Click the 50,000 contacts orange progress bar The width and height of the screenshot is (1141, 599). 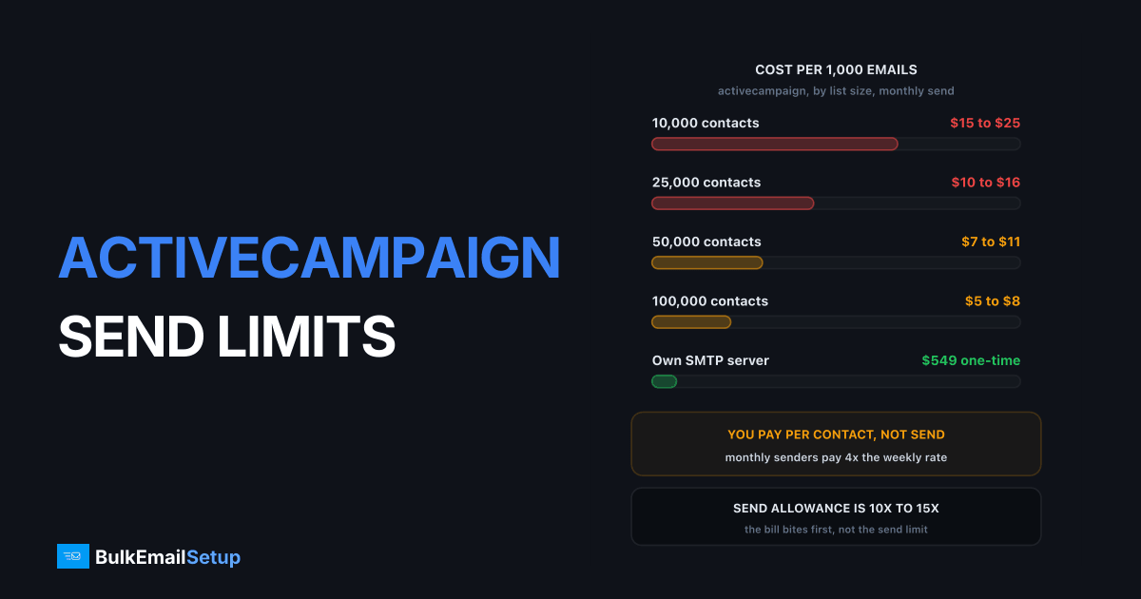(707, 262)
